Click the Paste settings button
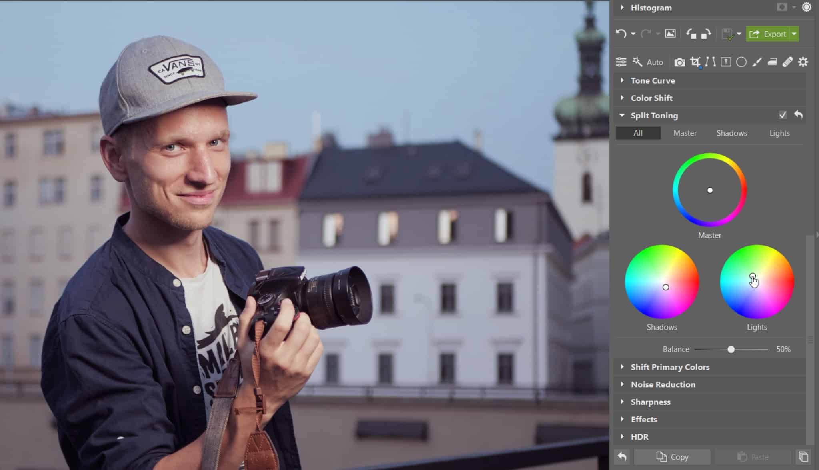The image size is (819, 470). [753, 456]
